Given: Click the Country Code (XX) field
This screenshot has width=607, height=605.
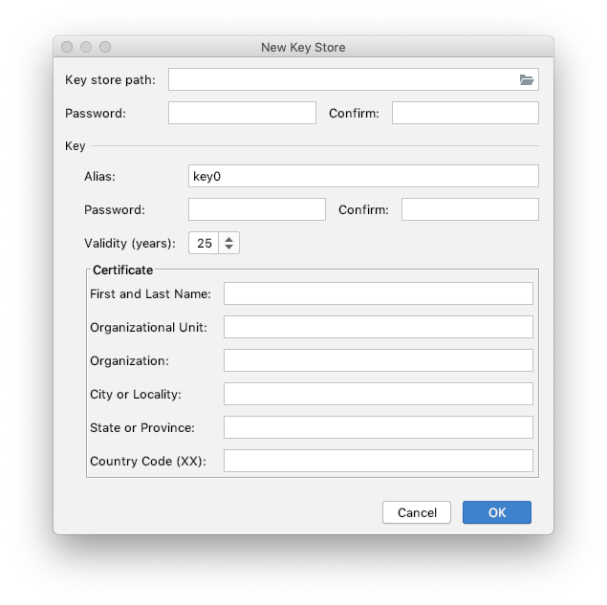Looking at the screenshot, I should 378,461.
